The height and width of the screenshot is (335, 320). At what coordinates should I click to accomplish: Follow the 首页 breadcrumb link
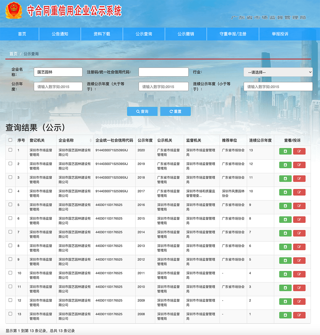[14, 54]
